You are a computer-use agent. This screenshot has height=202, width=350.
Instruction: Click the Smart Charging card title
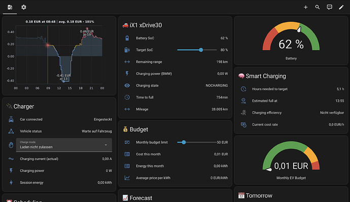266,76
